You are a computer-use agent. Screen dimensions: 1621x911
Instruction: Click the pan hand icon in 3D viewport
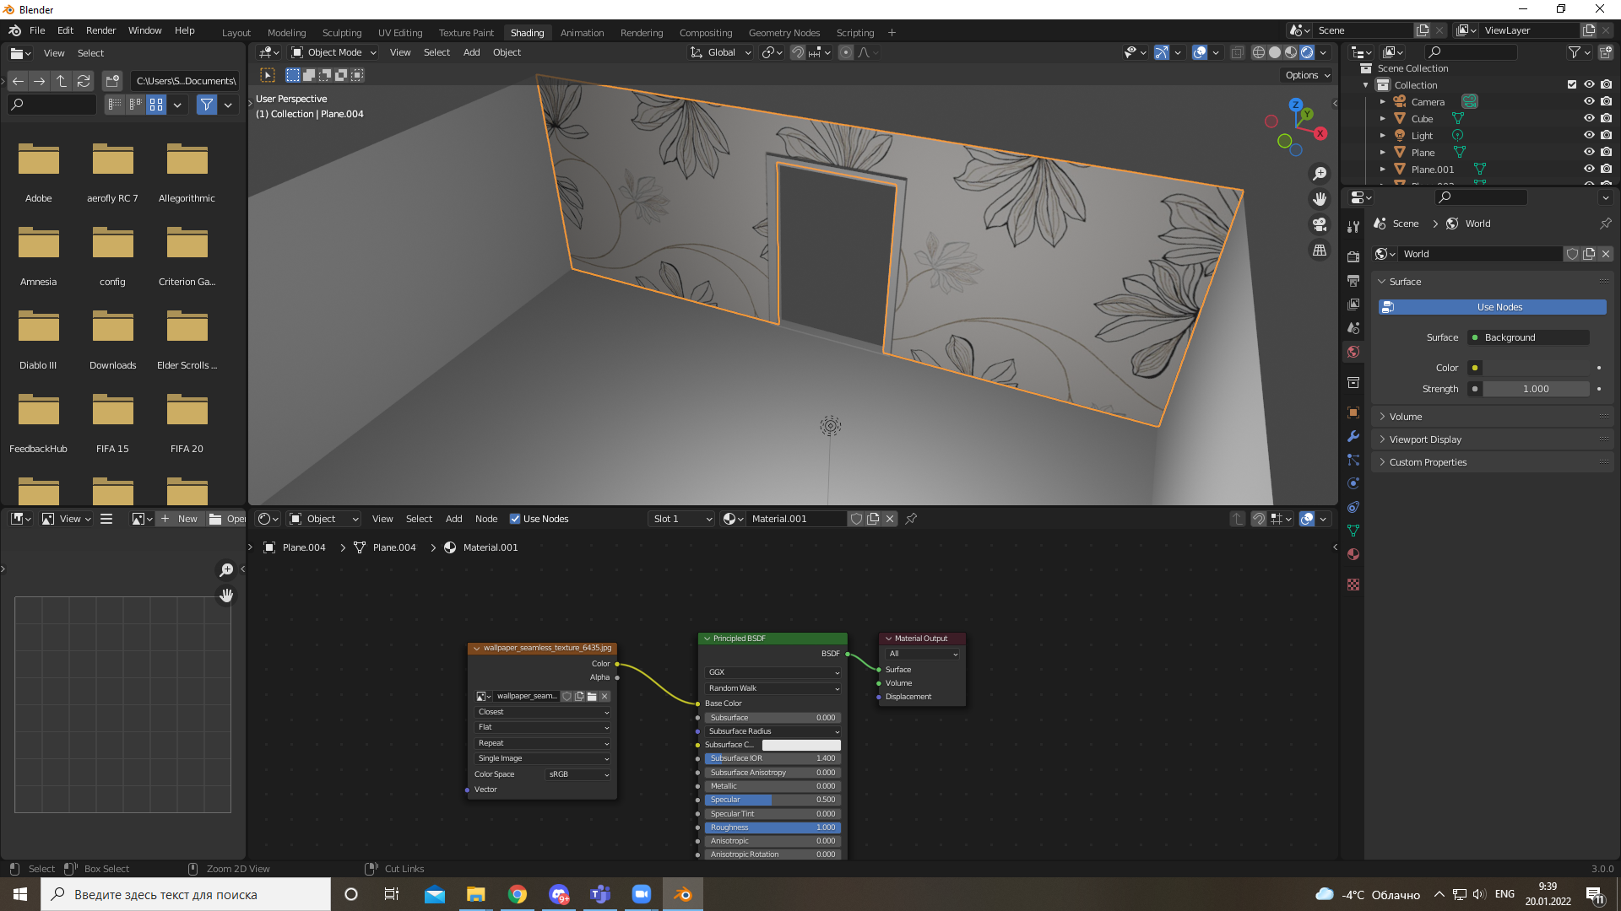pos(1320,199)
